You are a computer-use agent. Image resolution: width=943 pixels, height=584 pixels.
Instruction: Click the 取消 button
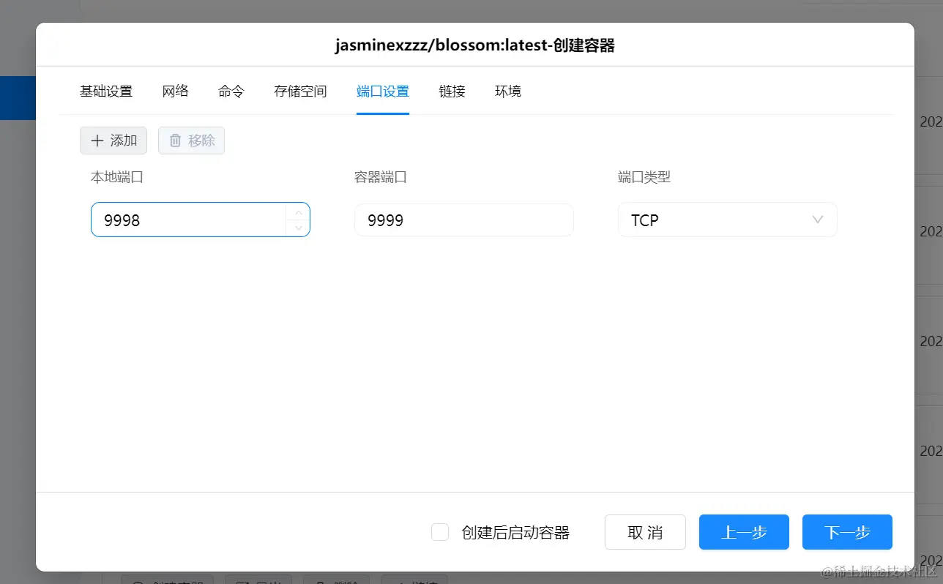(x=644, y=532)
